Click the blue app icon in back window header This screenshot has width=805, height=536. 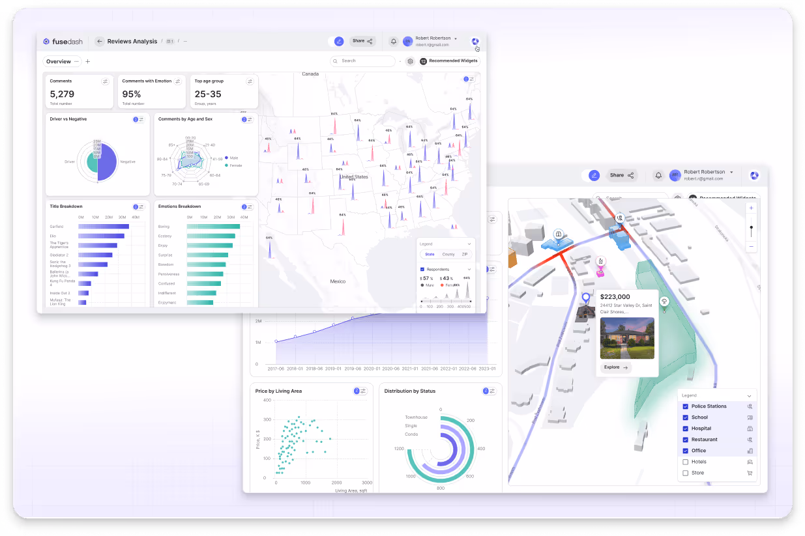(754, 175)
